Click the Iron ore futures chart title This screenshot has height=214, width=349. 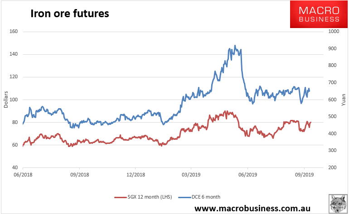pos(69,14)
